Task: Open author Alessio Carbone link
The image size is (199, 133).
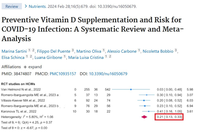Action: click(x=122, y=51)
